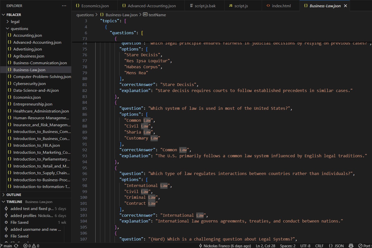Select the JSON language mode indicator
The image size is (372, 248).
[x=336, y=246]
